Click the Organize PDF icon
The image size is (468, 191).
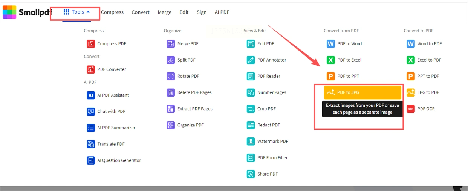171,125
